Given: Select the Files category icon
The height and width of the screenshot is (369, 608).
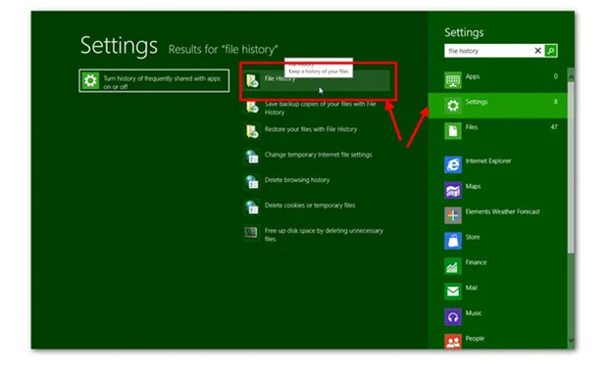Looking at the screenshot, I should (x=453, y=131).
